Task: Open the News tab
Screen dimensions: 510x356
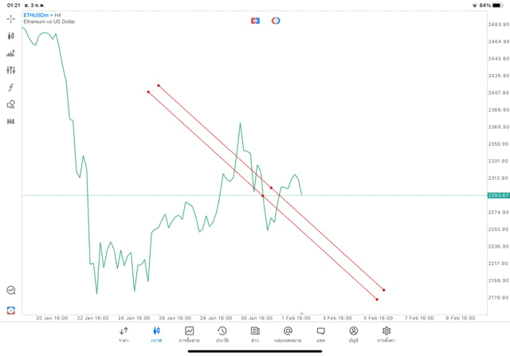Action: tap(255, 334)
